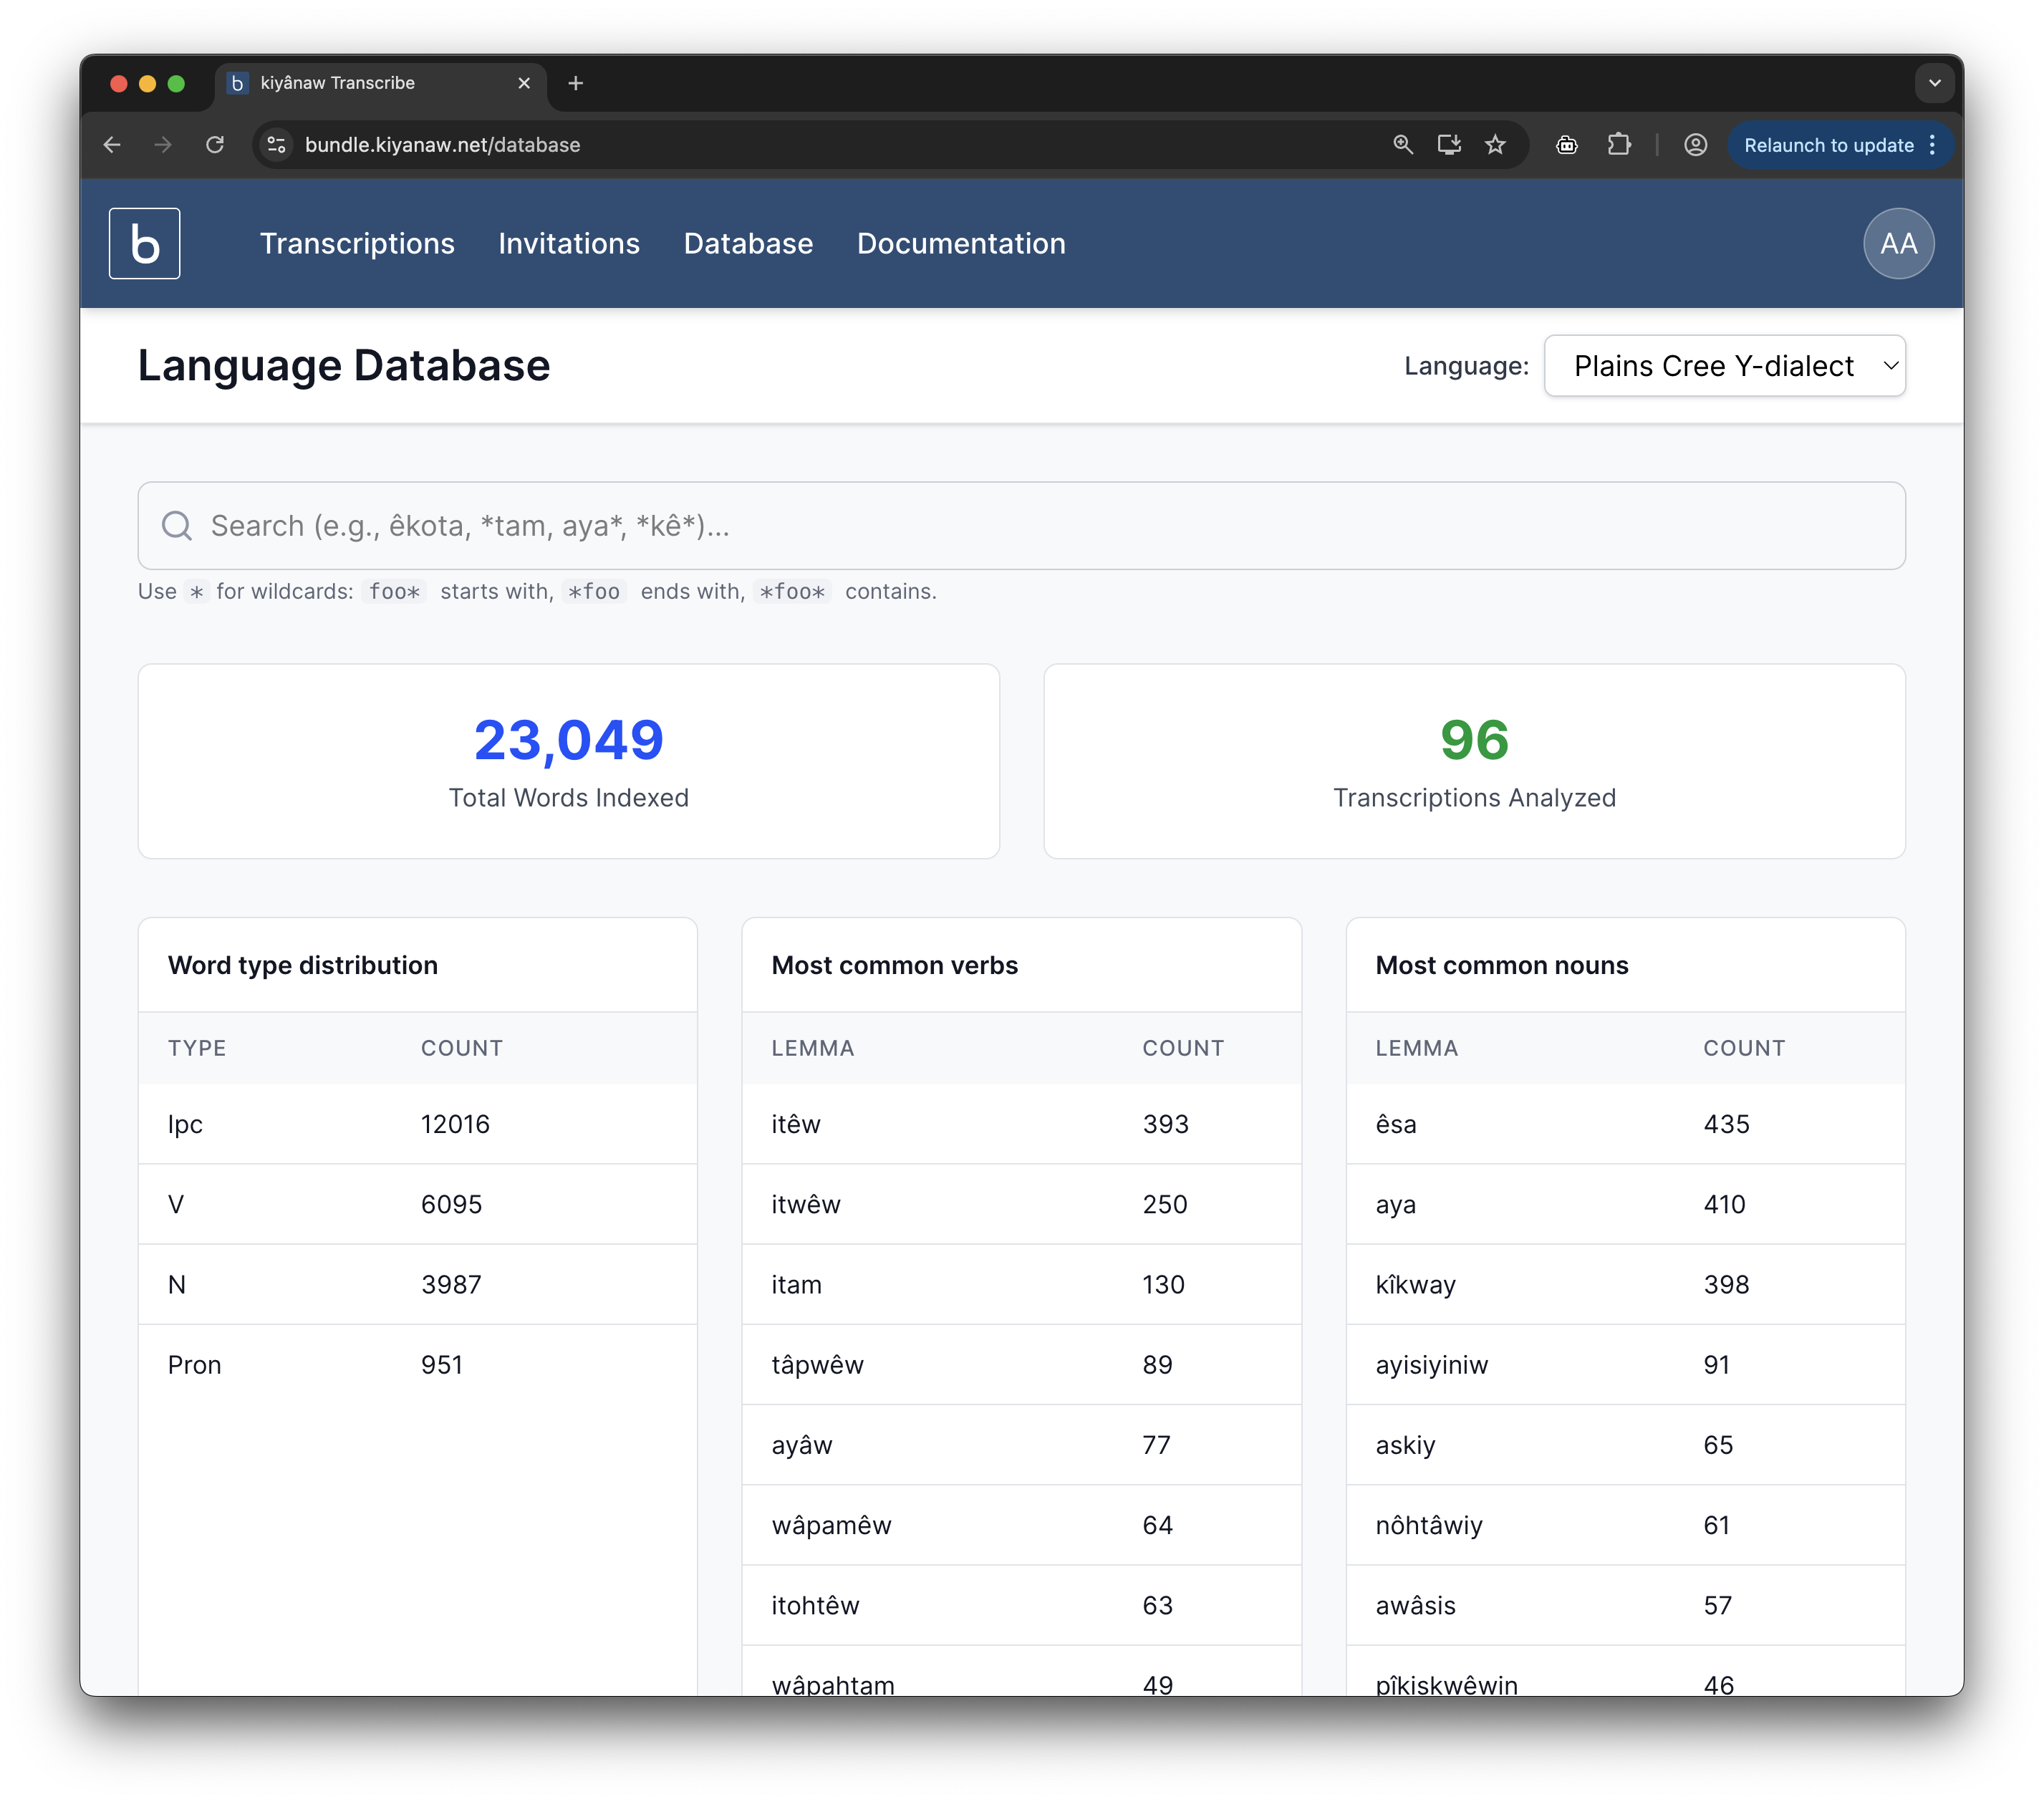2044x1802 pixels.
Task: Open the Language dropdown for Plains Cree Y-dialect
Action: (x=1723, y=366)
